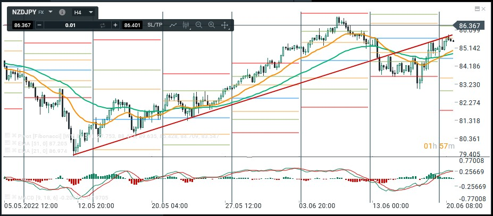
Task: Click the 86.367 sell price button
Action: [x=22, y=25]
